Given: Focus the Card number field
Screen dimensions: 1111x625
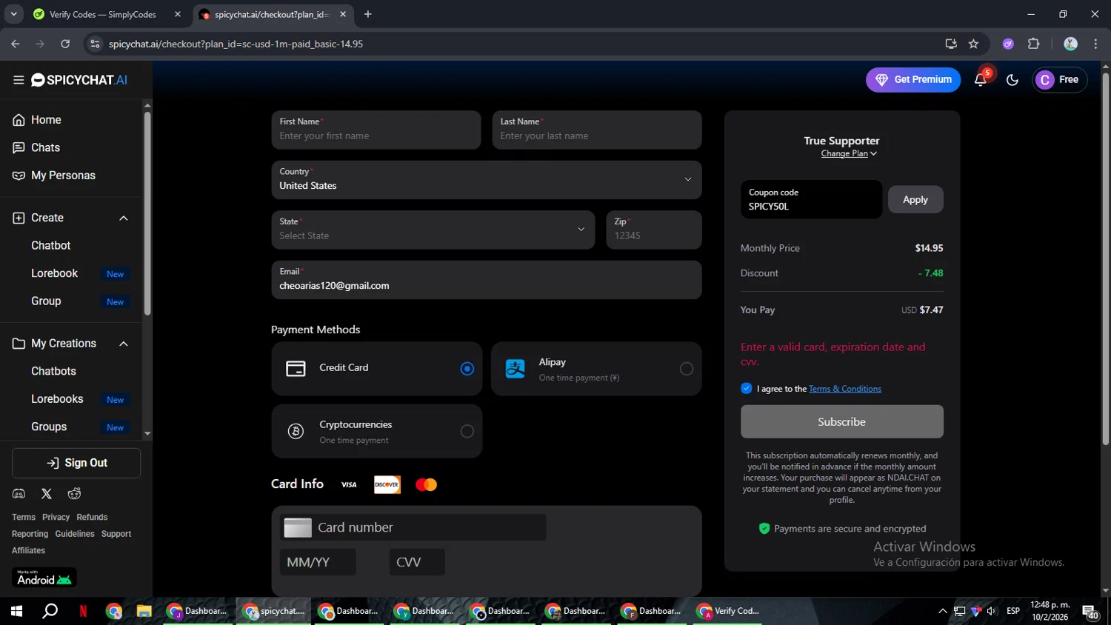Looking at the screenshot, I should (413, 527).
